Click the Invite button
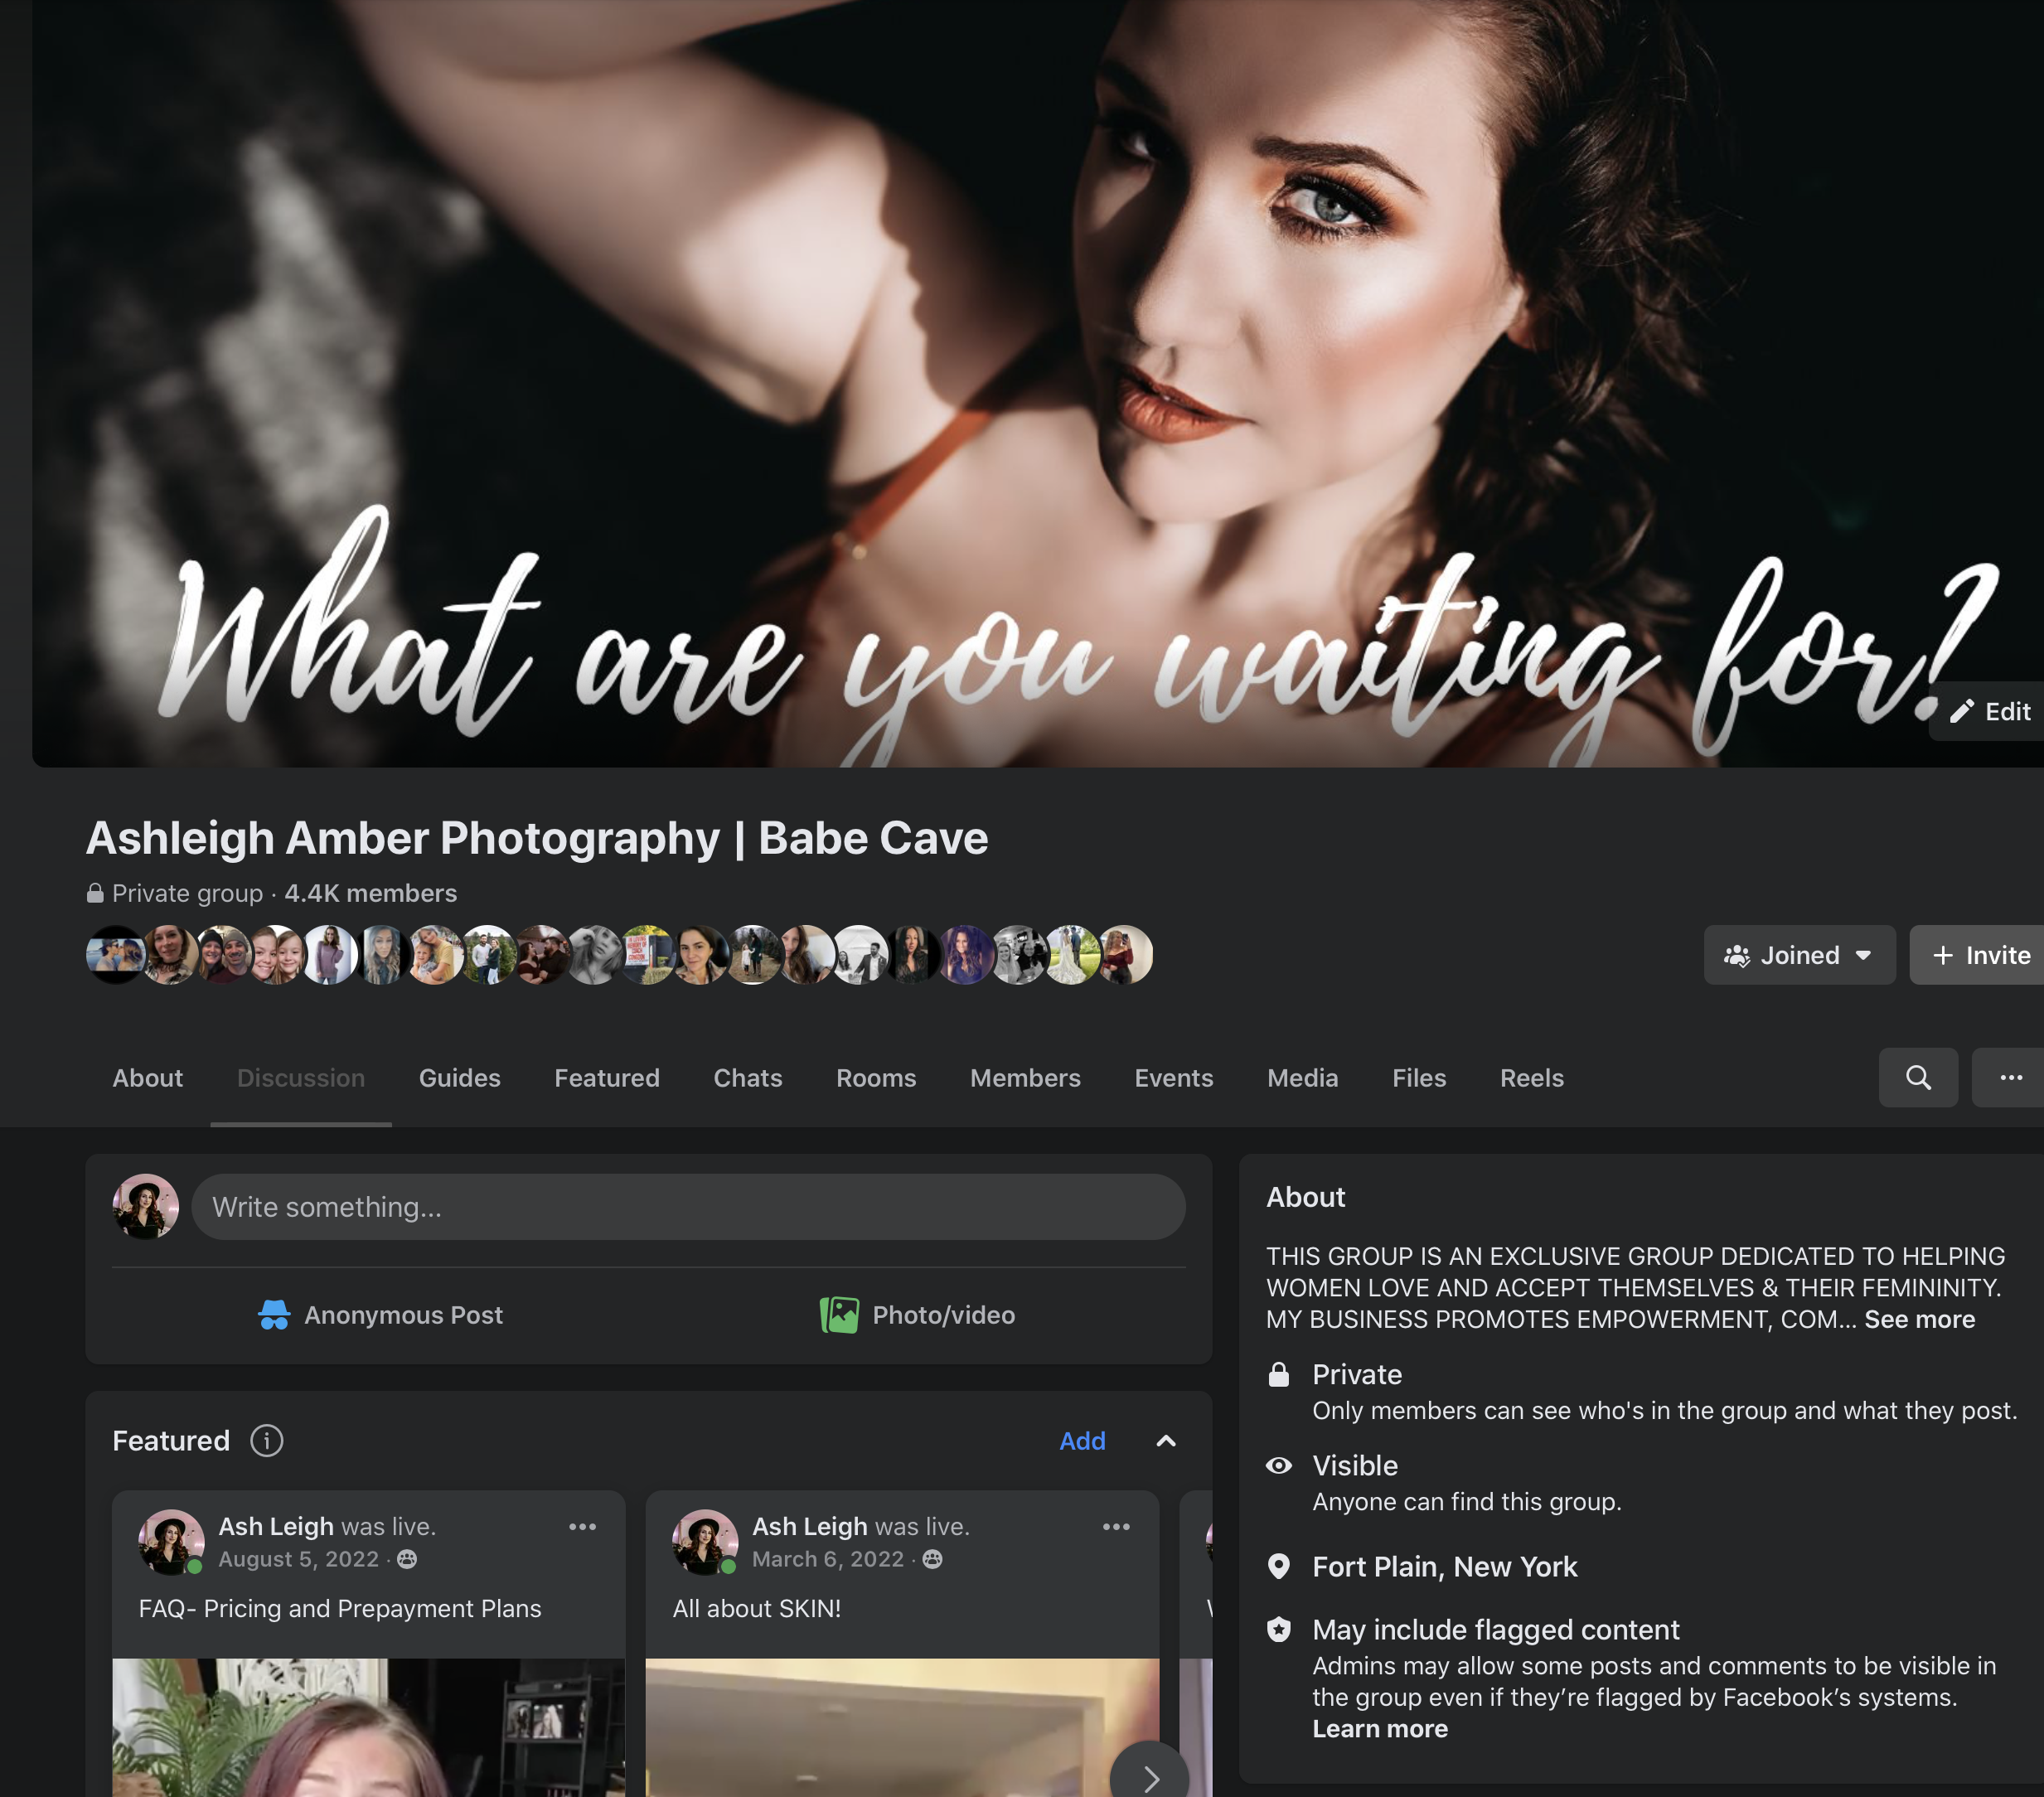This screenshot has width=2044, height=1797. tap(1980, 954)
